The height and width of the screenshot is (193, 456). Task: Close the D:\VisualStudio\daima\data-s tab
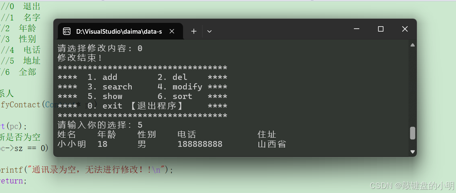(172, 31)
